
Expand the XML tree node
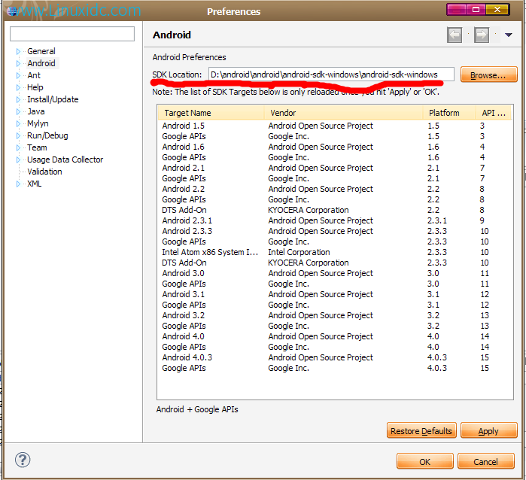tap(18, 184)
